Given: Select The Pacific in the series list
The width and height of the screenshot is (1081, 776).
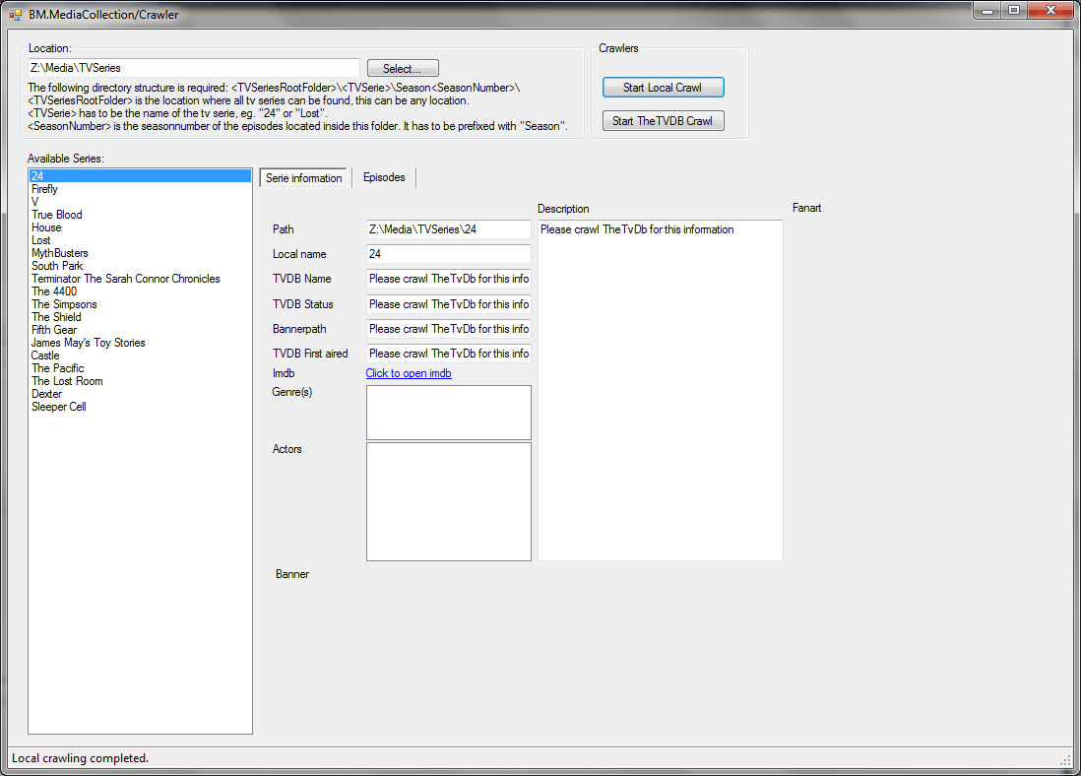Looking at the screenshot, I should [140, 368].
